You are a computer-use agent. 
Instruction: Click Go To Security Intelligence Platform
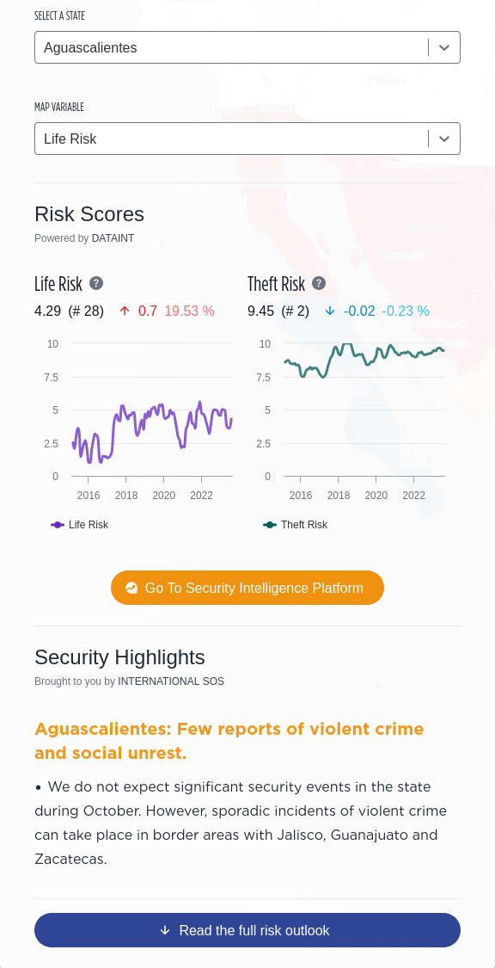pyautogui.click(x=247, y=588)
